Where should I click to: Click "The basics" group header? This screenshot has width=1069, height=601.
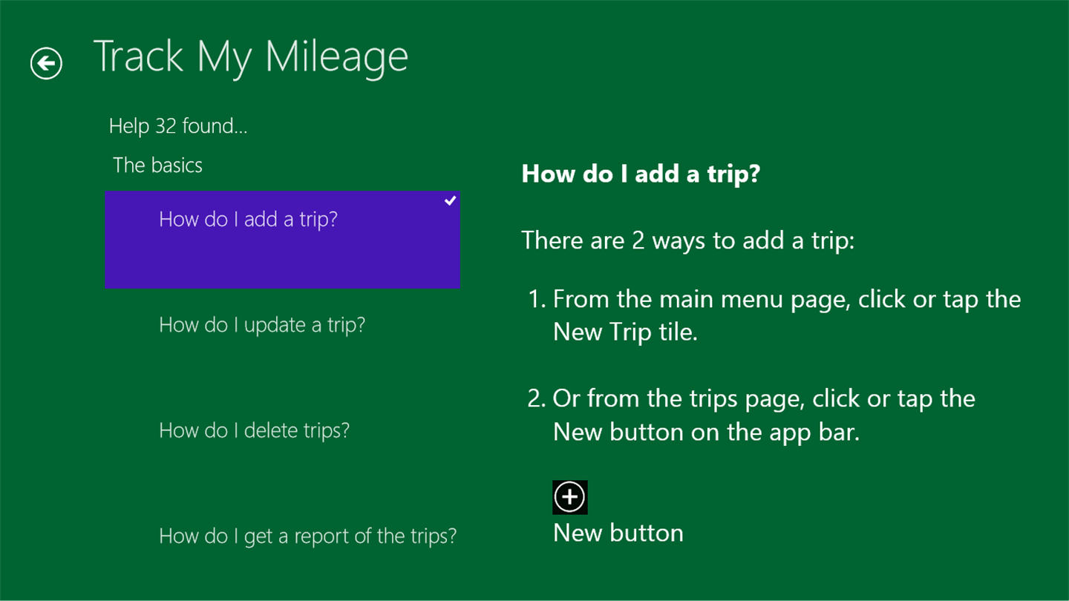[157, 165]
